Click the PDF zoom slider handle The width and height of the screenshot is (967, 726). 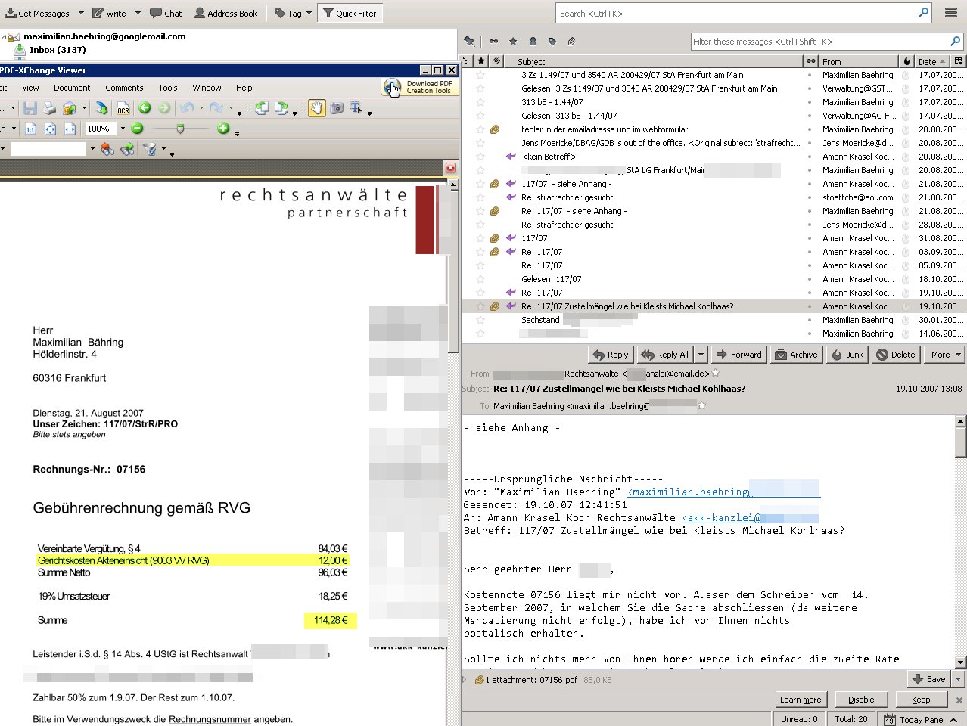point(180,129)
